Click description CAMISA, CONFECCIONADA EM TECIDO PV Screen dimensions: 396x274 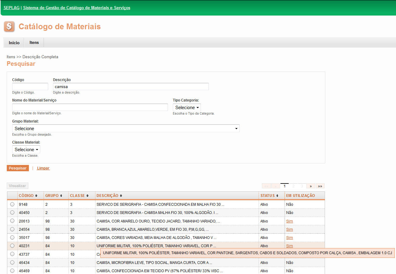coord(160,271)
